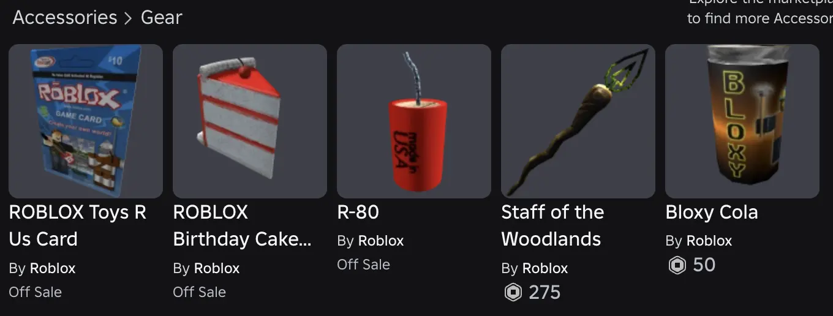Open the ROBLOX Birthday Cake title link

[x=243, y=225]
